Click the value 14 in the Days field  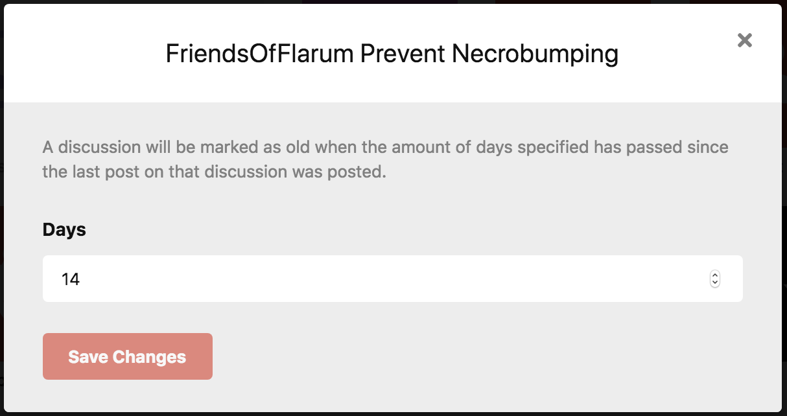(71, 279)
